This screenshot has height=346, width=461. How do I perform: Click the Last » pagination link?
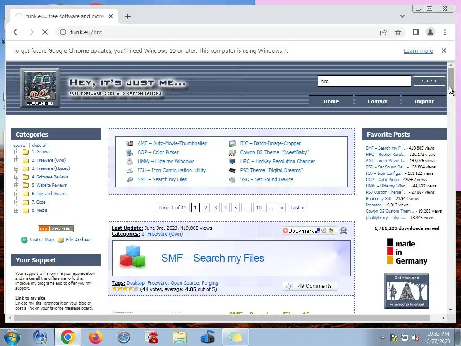point(297,208)
